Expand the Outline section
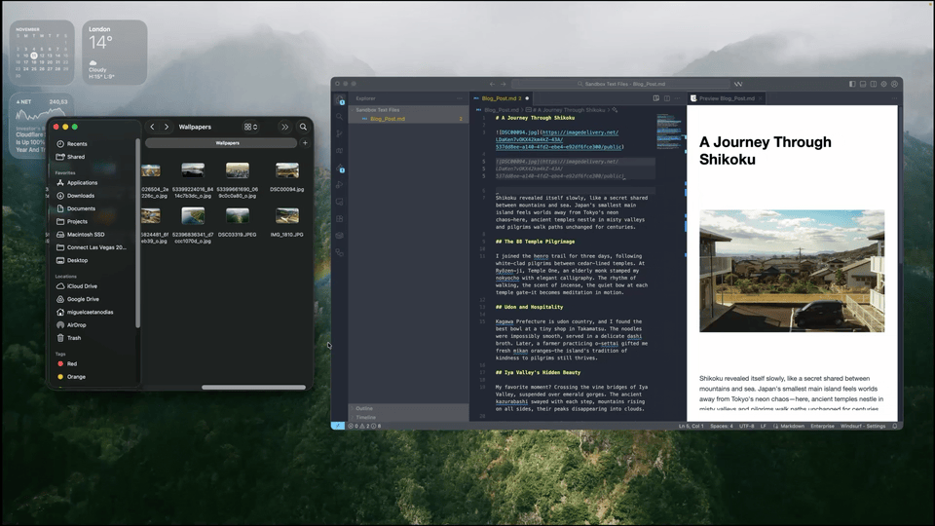 408,408
